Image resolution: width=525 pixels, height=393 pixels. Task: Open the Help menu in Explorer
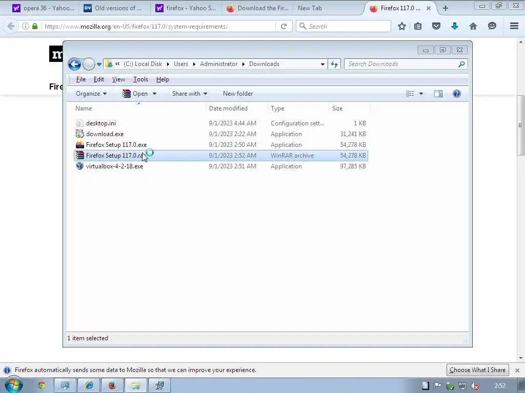[163, 79]
